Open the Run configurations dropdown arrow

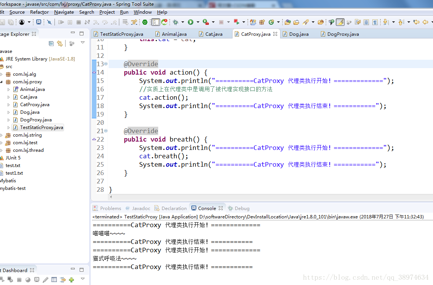198,22
